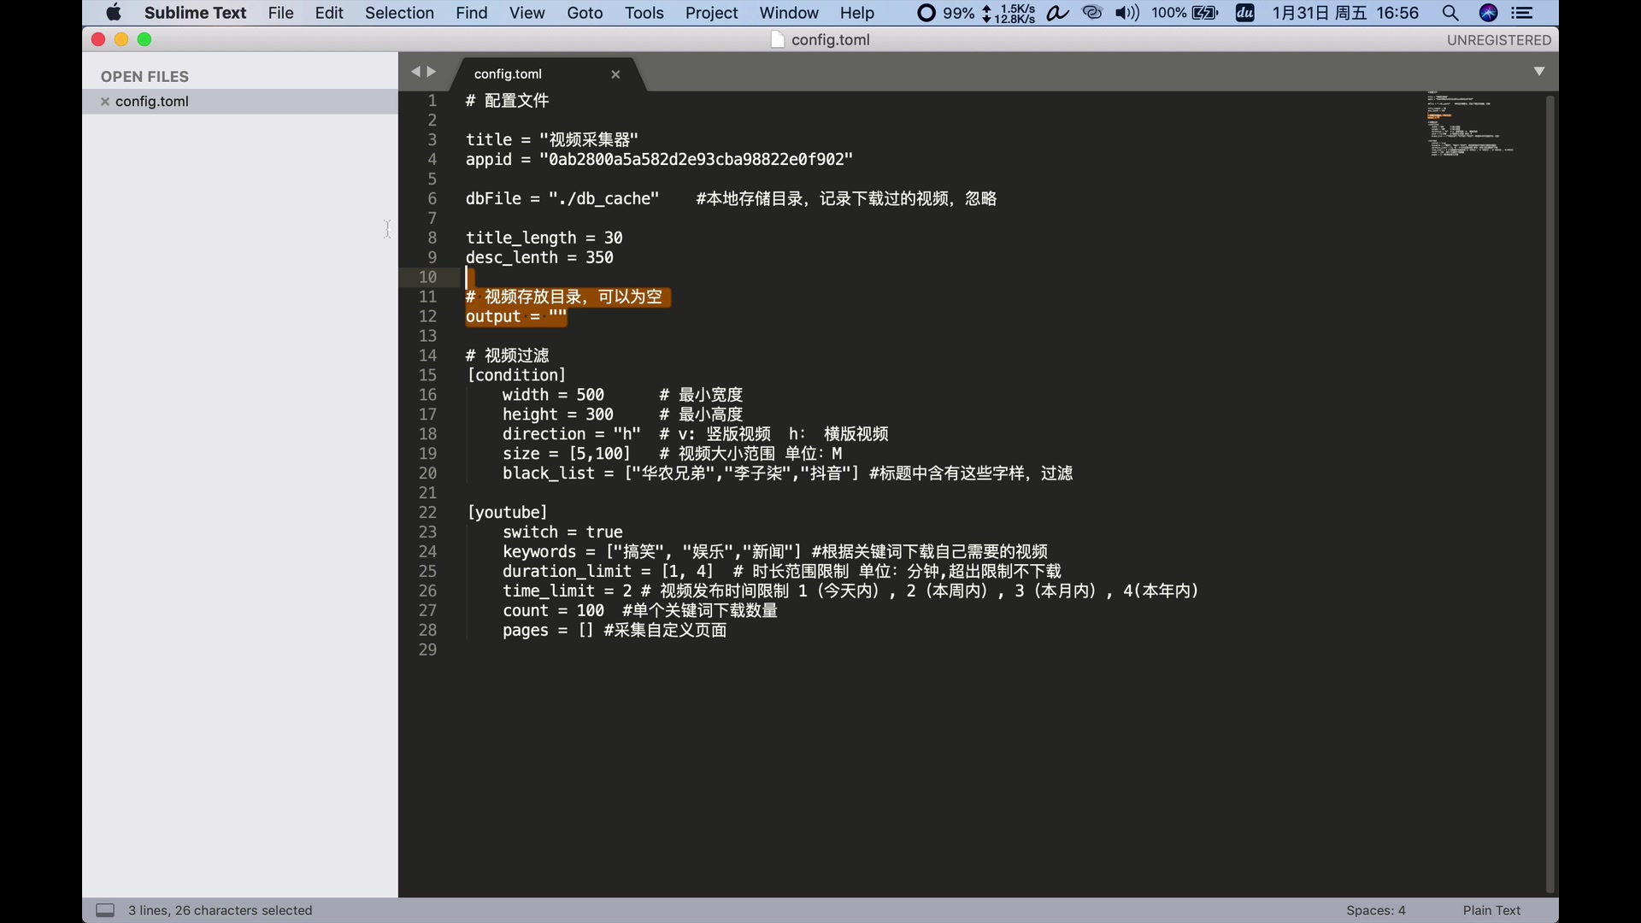
Task: Open the Find menu
Action: [x=471, y=13]
